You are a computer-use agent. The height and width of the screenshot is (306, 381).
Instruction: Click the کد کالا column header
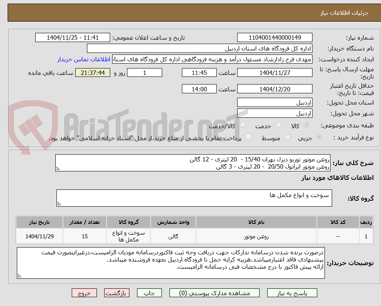(338, 222)
